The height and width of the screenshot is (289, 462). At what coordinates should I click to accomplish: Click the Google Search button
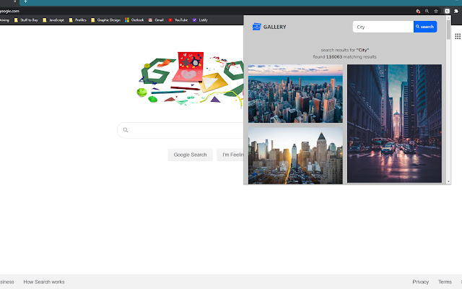click(190, 155)
